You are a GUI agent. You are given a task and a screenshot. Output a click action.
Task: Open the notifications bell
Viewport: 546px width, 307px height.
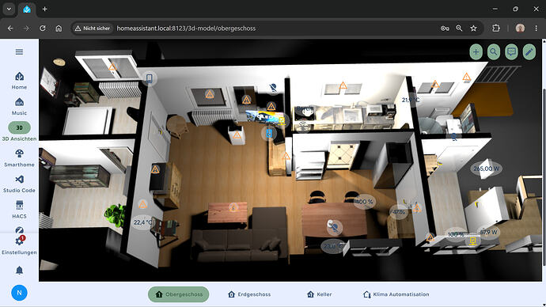coord(19,271)
